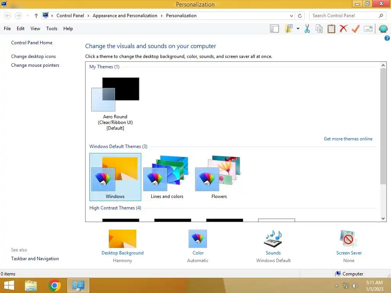Open Change desktop icons link

pos(34,56)
